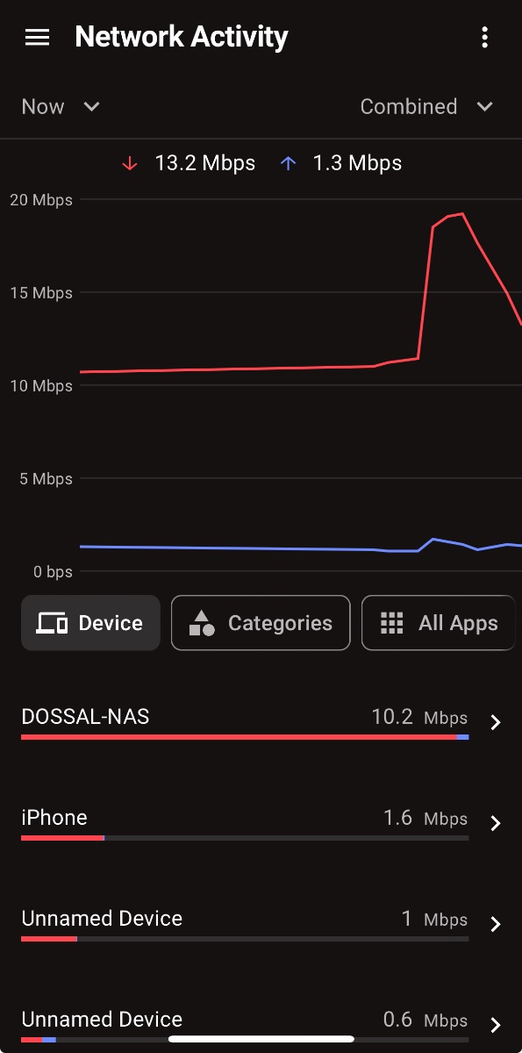Open chevron for 1 Mbps Unnamed Device
Image resolution: width=522 pixels, height=1053 pixels.
(496, 924)
